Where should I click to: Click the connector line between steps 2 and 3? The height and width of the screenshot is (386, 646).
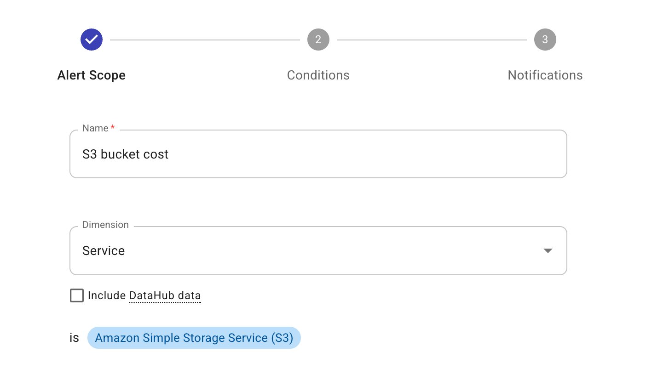point(432,40)
